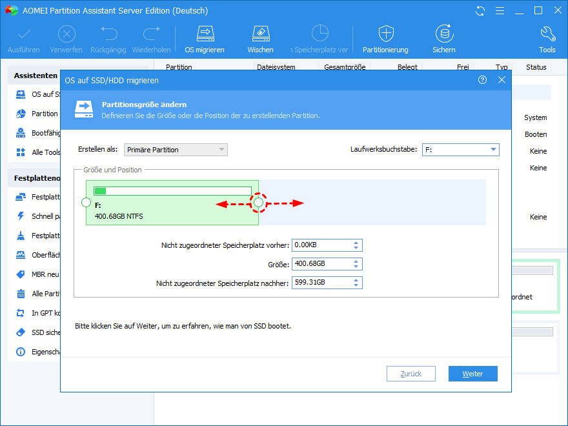Click the green F: partition block

[x=172, y=203]
